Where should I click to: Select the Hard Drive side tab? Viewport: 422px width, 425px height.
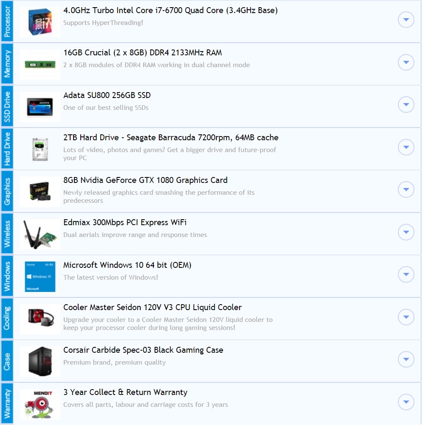pos(7,149)
